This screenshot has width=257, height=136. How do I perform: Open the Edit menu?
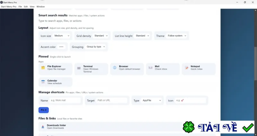(x=26, y=7)
